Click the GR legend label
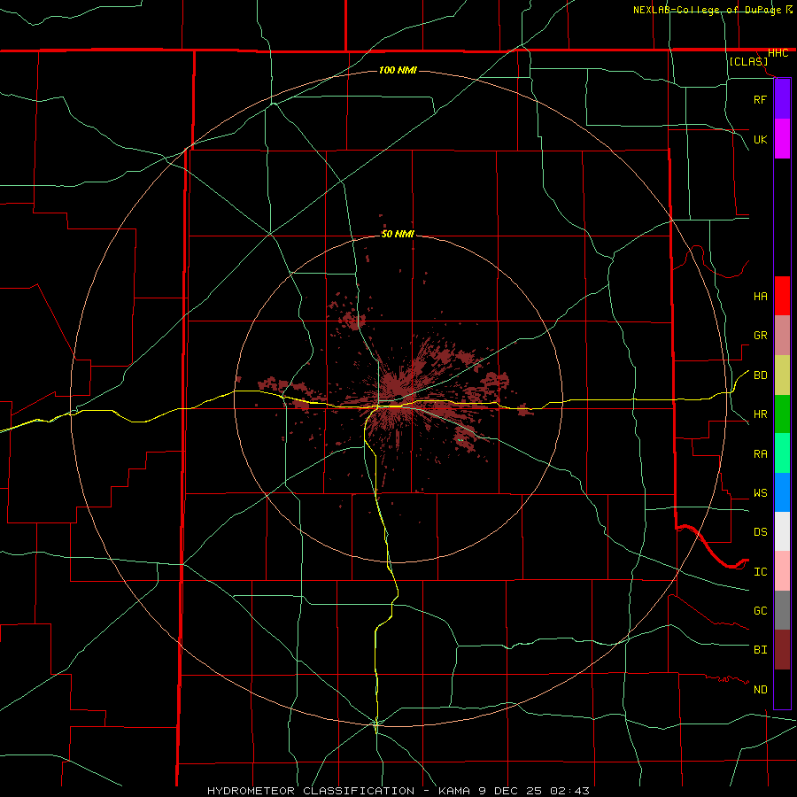This screenshot has height=797, width=797. click(x=760, y=336)
